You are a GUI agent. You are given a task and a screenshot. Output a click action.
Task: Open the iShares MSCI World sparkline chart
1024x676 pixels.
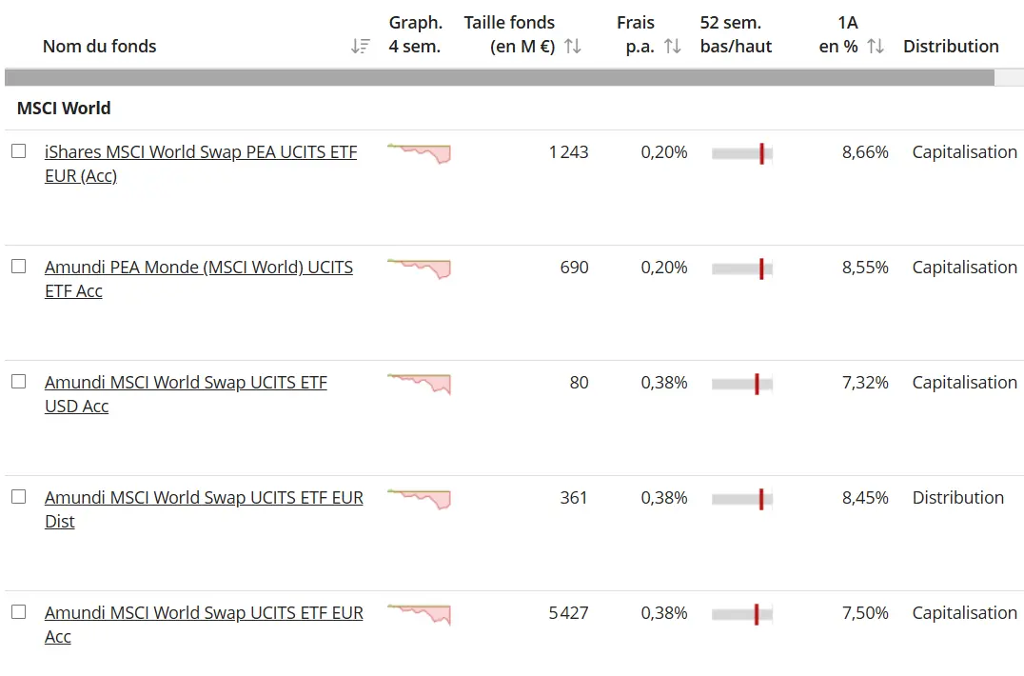point(419,152)
